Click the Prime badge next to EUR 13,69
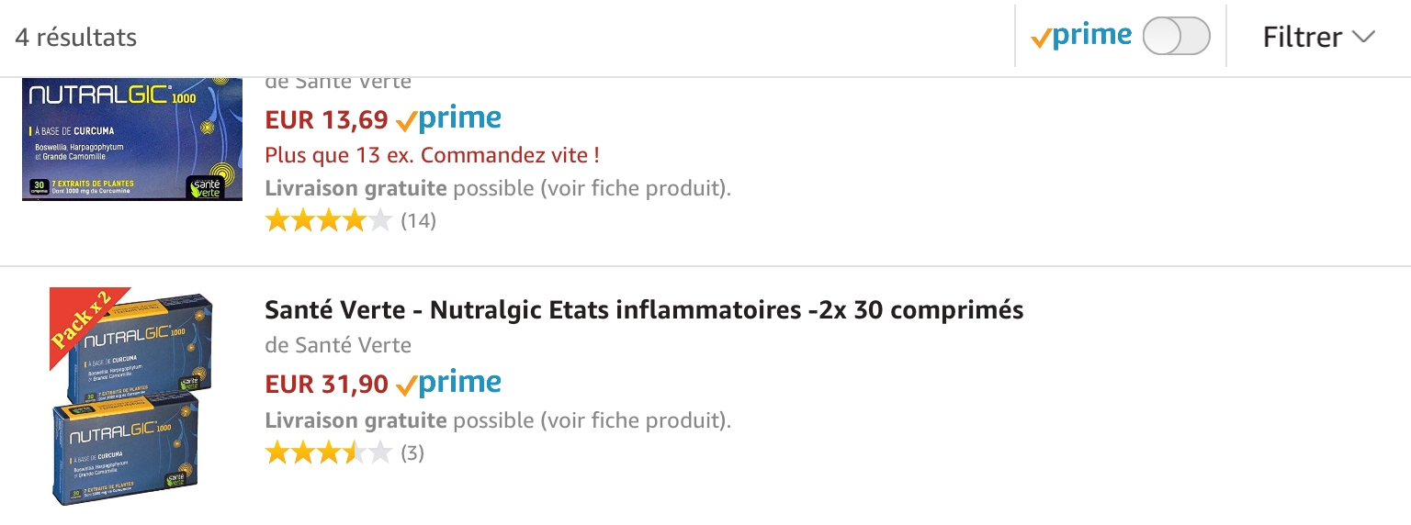Image resolution: width=1411 pixels, height=525 pixels. coord(449,119)
